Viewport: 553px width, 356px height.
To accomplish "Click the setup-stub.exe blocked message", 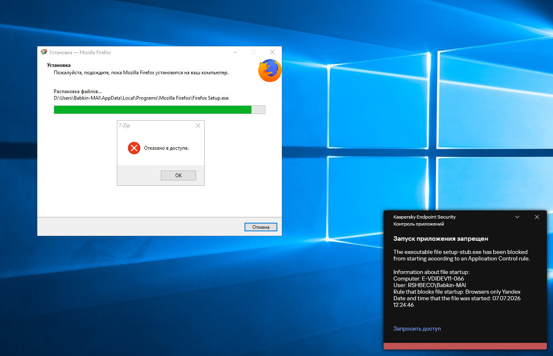I will [462, 255].
